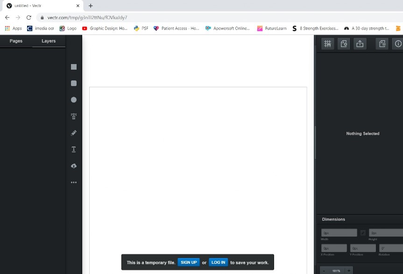The height and width of the screenshot is (274, 403).
Task: Select the Ellipse tool
Action: point(73,100)
